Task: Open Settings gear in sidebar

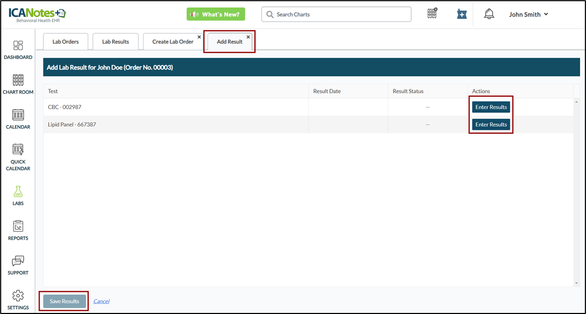Action: click(x=18, y=296)
